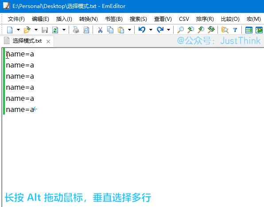The height and width of the screenshot is (207, 264).
Task: Click the first line name=a text
Action: point(20,54)
